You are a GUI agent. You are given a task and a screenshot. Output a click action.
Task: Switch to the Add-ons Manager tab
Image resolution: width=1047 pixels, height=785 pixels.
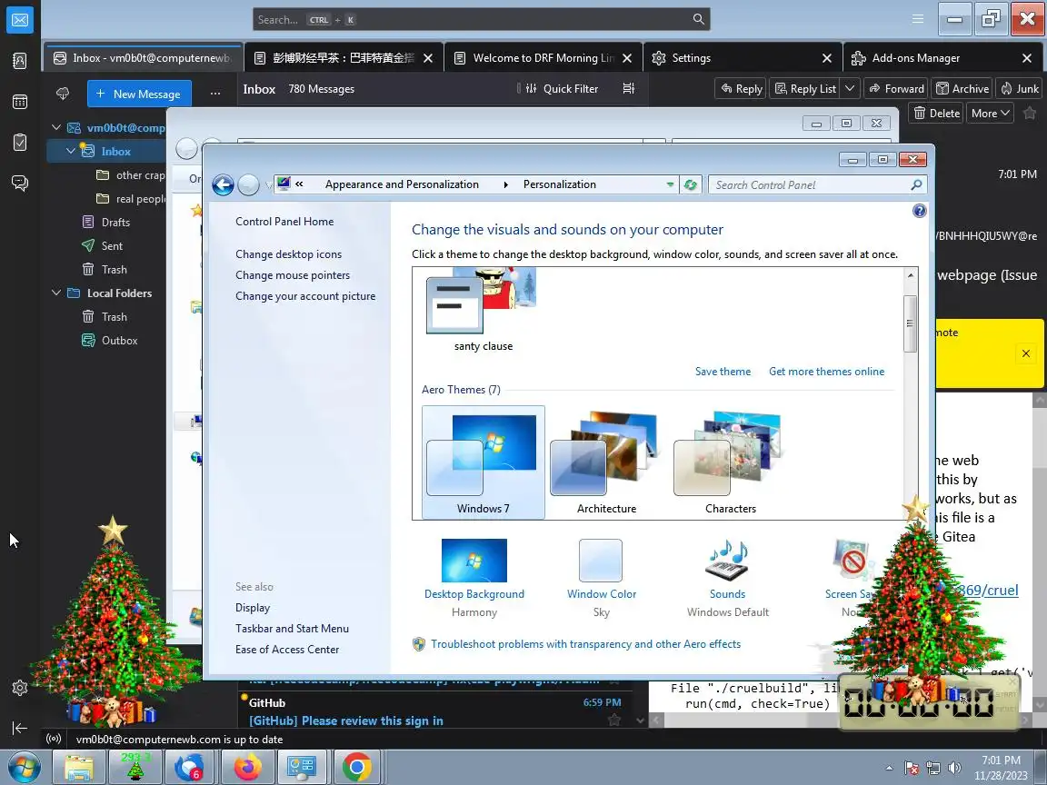[x=942, y=58]
